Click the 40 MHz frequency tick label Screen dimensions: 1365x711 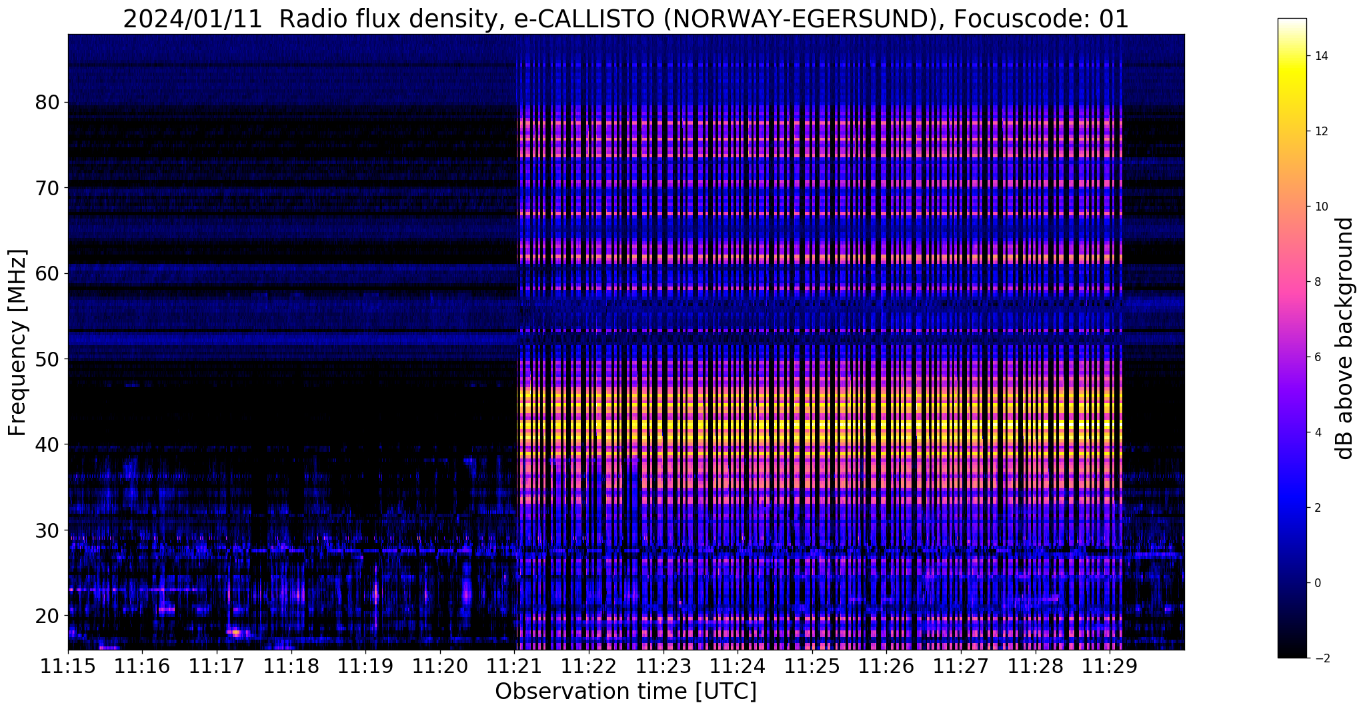47,444
